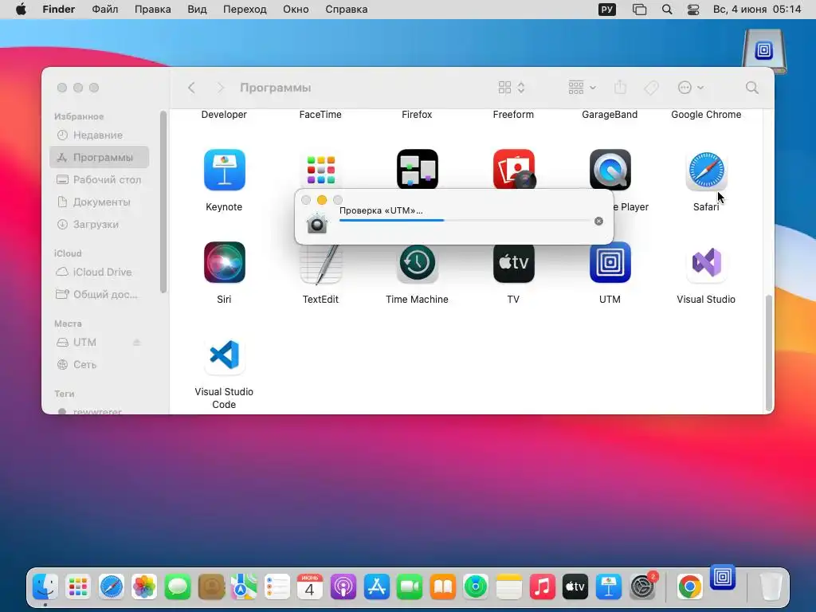This screenshot has height=612, width=816.
Task: Open Podcasts from the Dock
Action: point(343,587)
